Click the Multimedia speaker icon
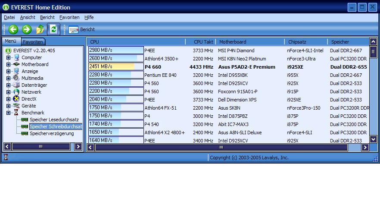 click(x=16, y=78)
